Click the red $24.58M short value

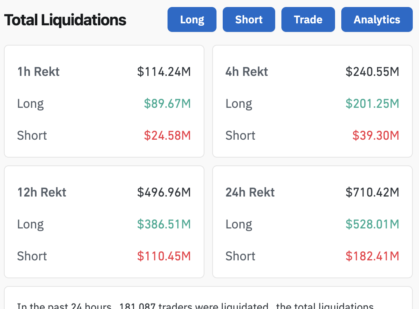coord(168,135)
